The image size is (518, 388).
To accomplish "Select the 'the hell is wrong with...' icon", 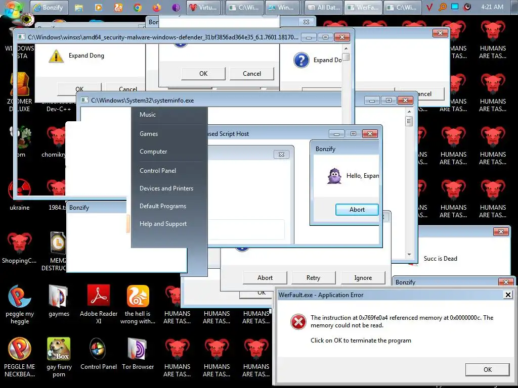I will pos(138,304).
